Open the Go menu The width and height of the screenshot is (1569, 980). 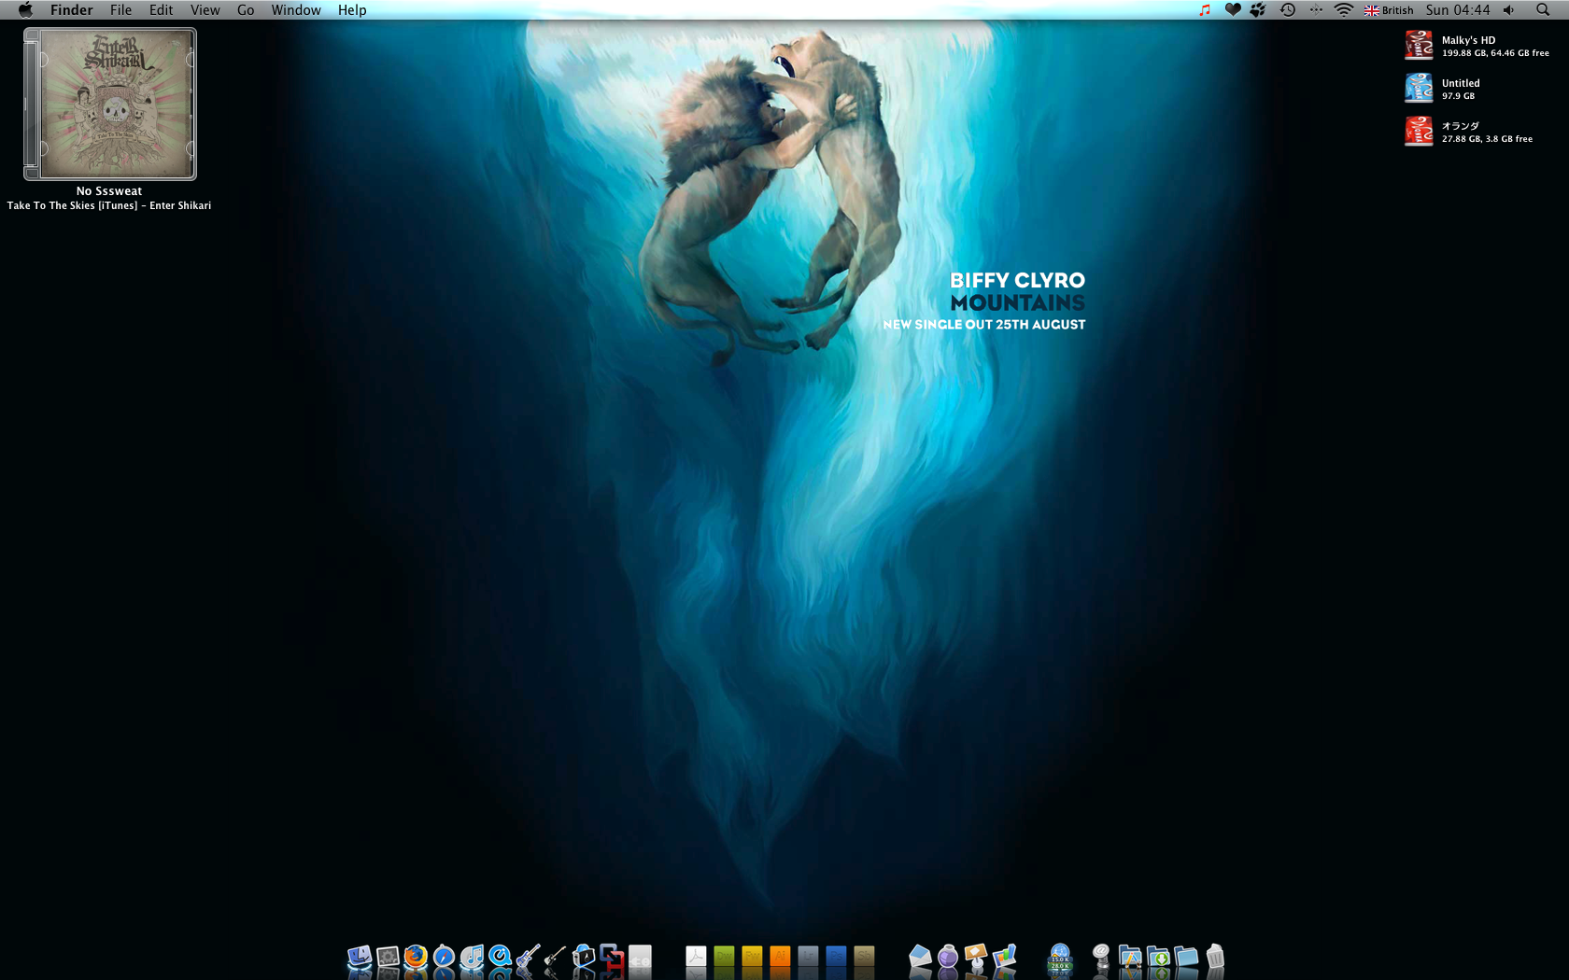pos(246,10)
